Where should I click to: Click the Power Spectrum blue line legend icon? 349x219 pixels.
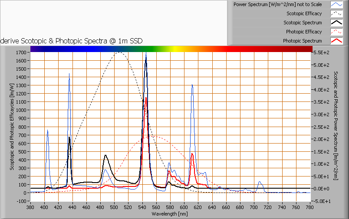click(x=336, y=4)
